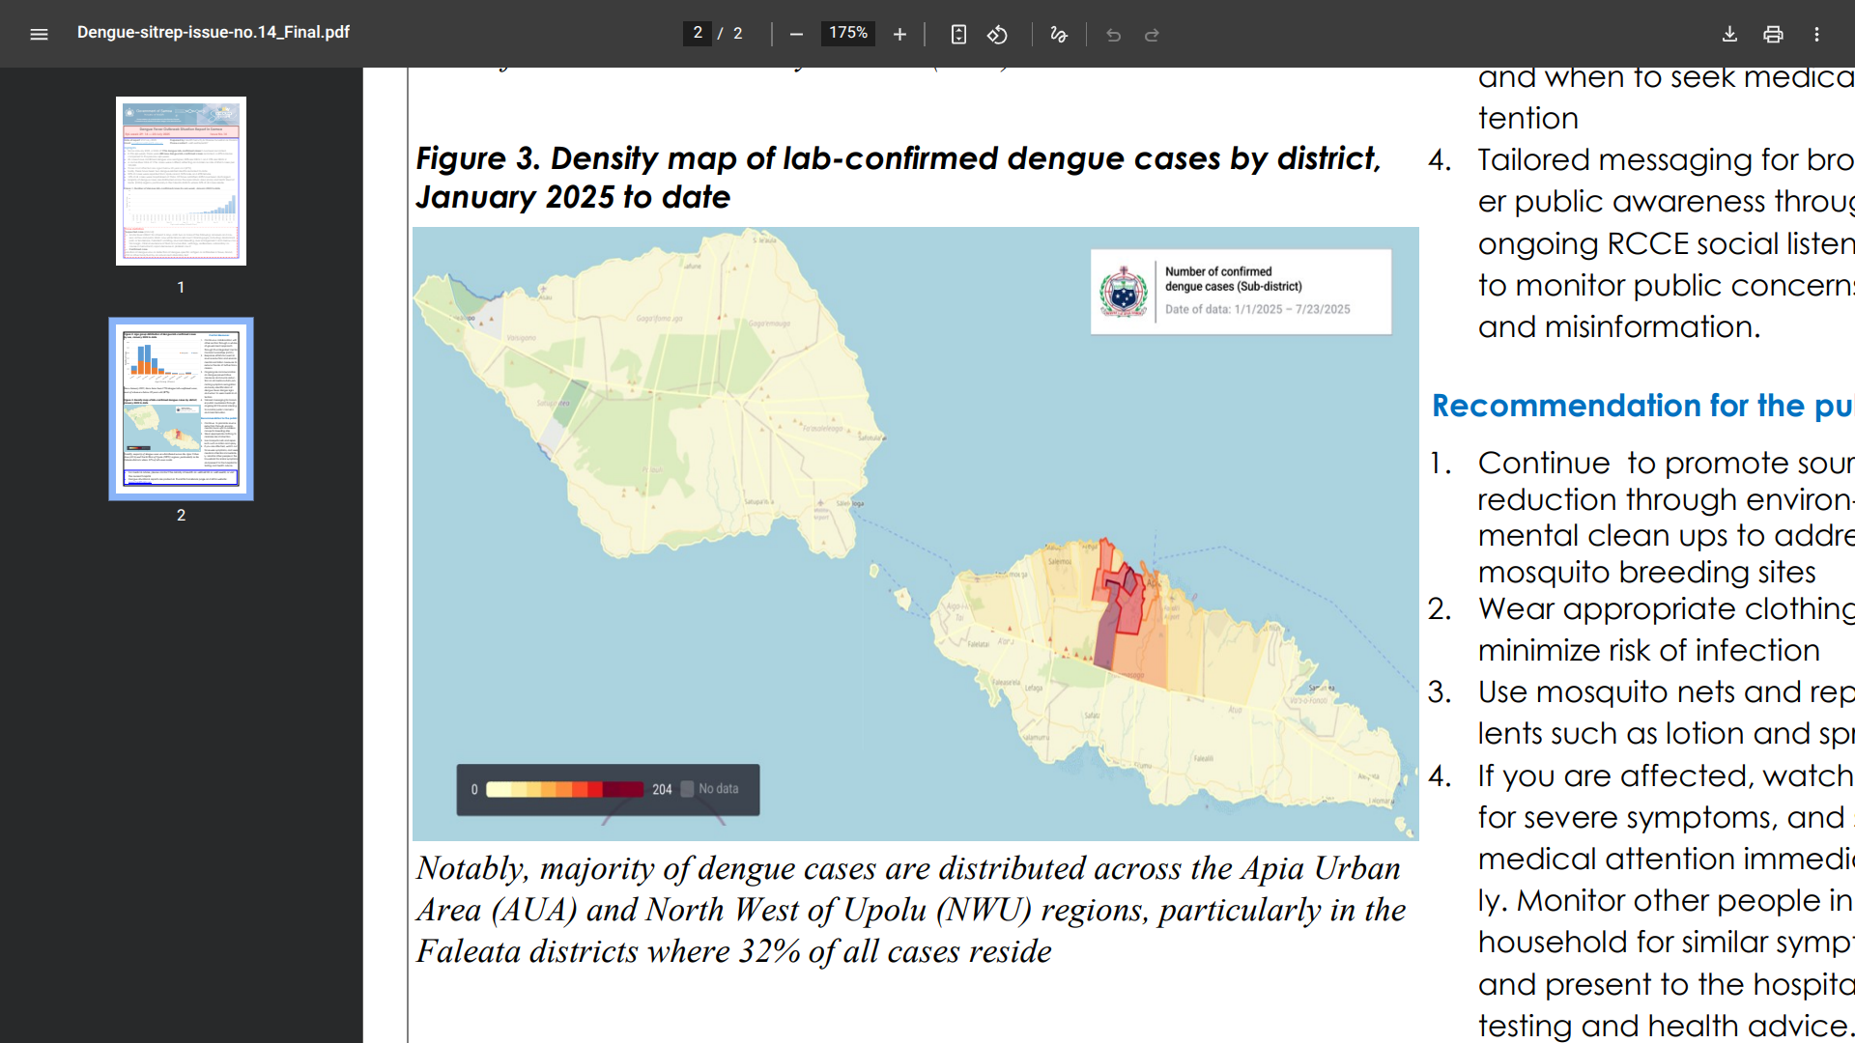
Task: Download the PDF file
Action: pos(1729,34)
